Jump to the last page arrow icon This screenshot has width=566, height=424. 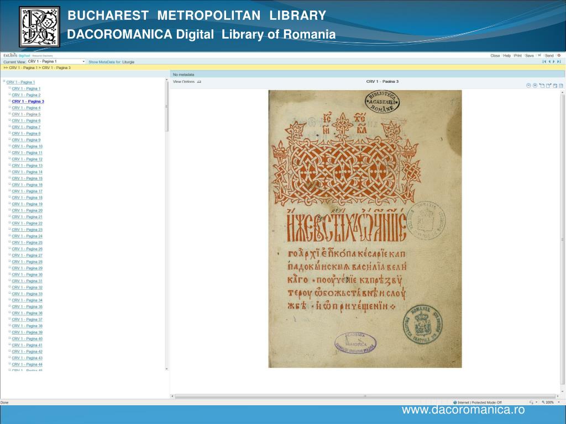(x=559, y=61)
